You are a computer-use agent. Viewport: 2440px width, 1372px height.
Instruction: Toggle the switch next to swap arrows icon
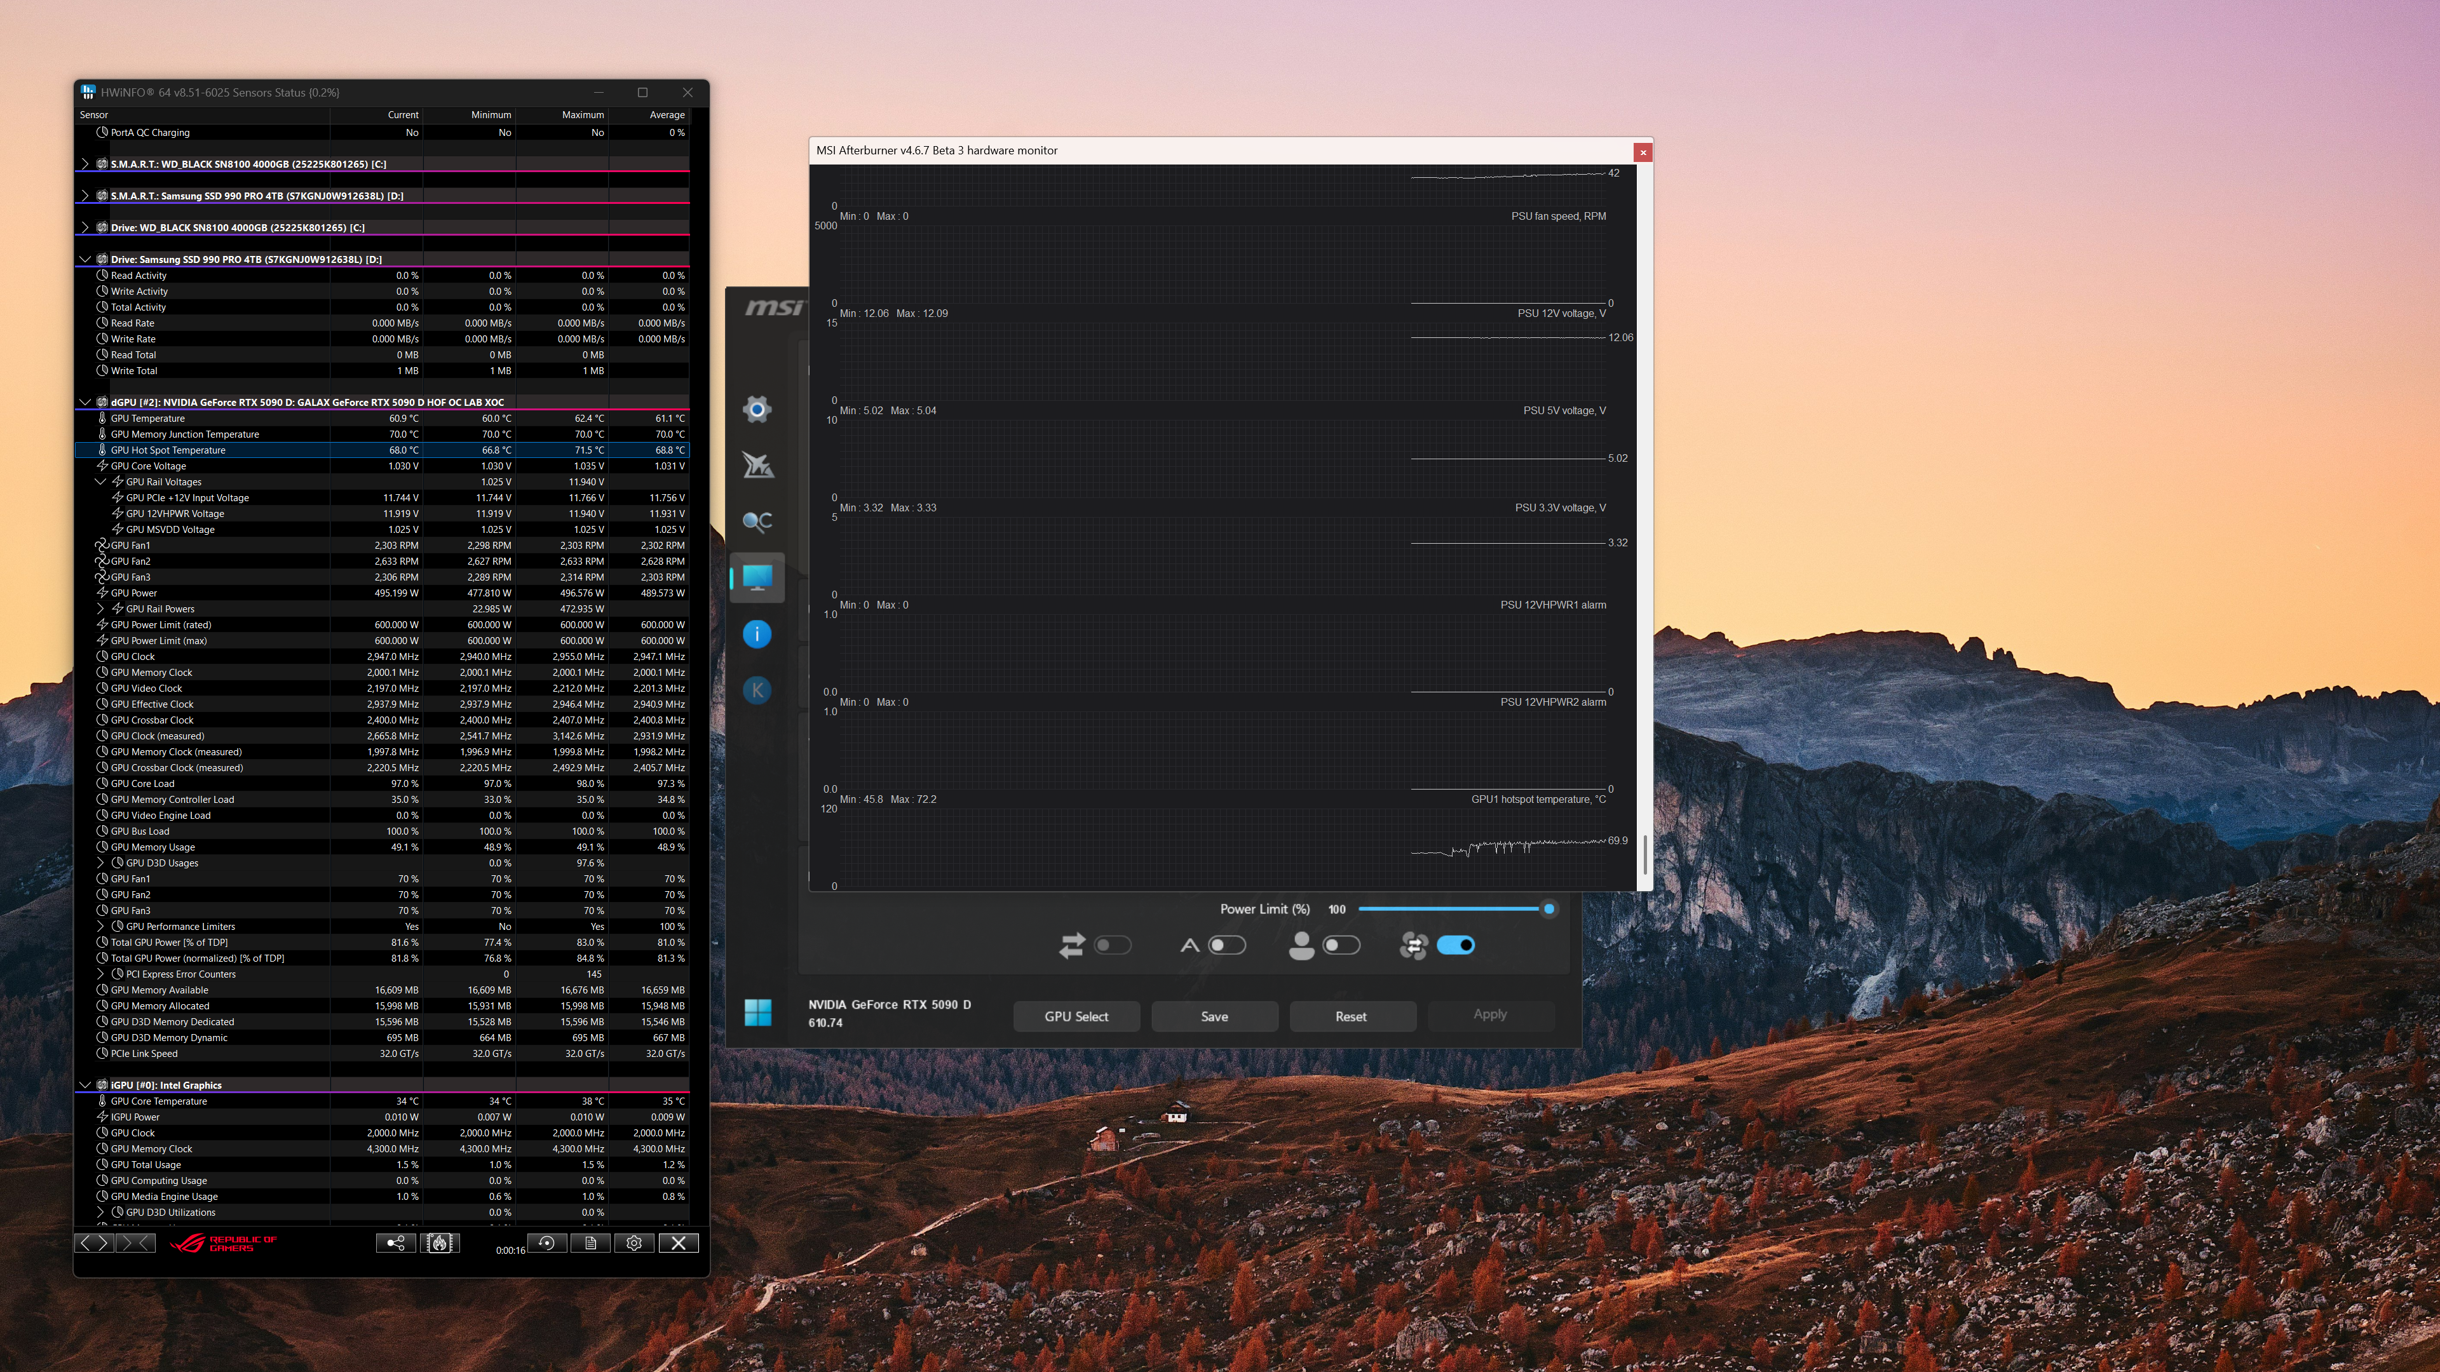(1113, 945)
